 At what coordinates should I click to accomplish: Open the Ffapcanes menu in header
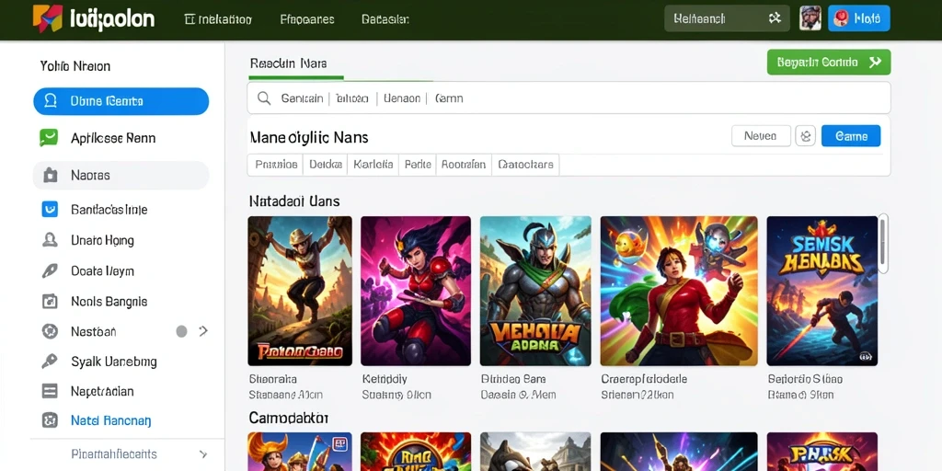(x=307, y=19)
